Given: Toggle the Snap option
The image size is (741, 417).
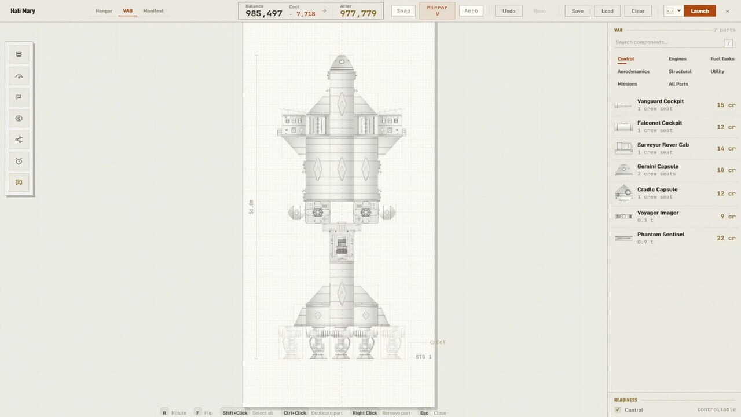Looking at the screenshot, I should (403, 11).
